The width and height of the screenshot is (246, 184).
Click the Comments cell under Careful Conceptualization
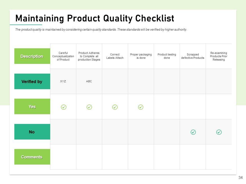coord(63,157)
